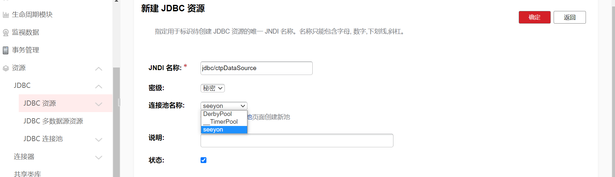This screenshot has height=177, width=615.
Task: Click the 确定 button
Action: click(534, 17)
